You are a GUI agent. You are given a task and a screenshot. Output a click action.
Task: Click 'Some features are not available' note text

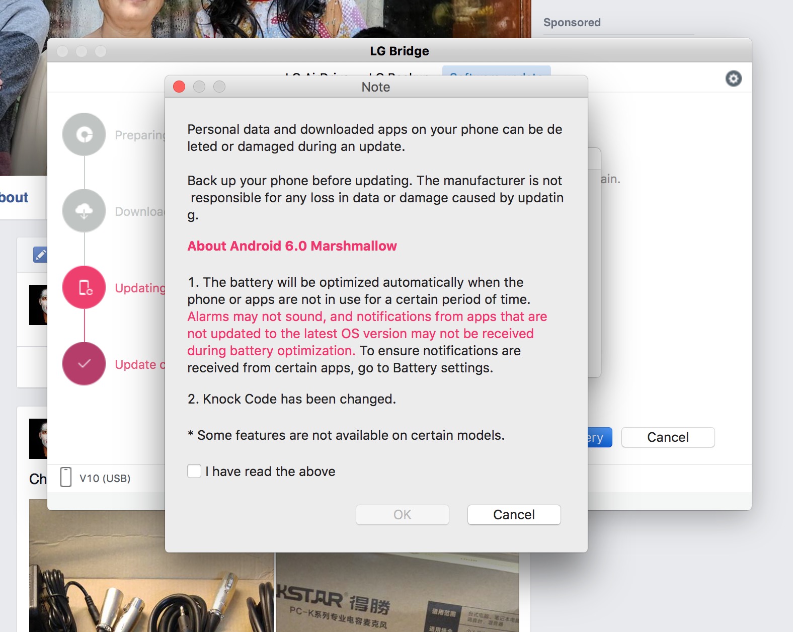346,435
